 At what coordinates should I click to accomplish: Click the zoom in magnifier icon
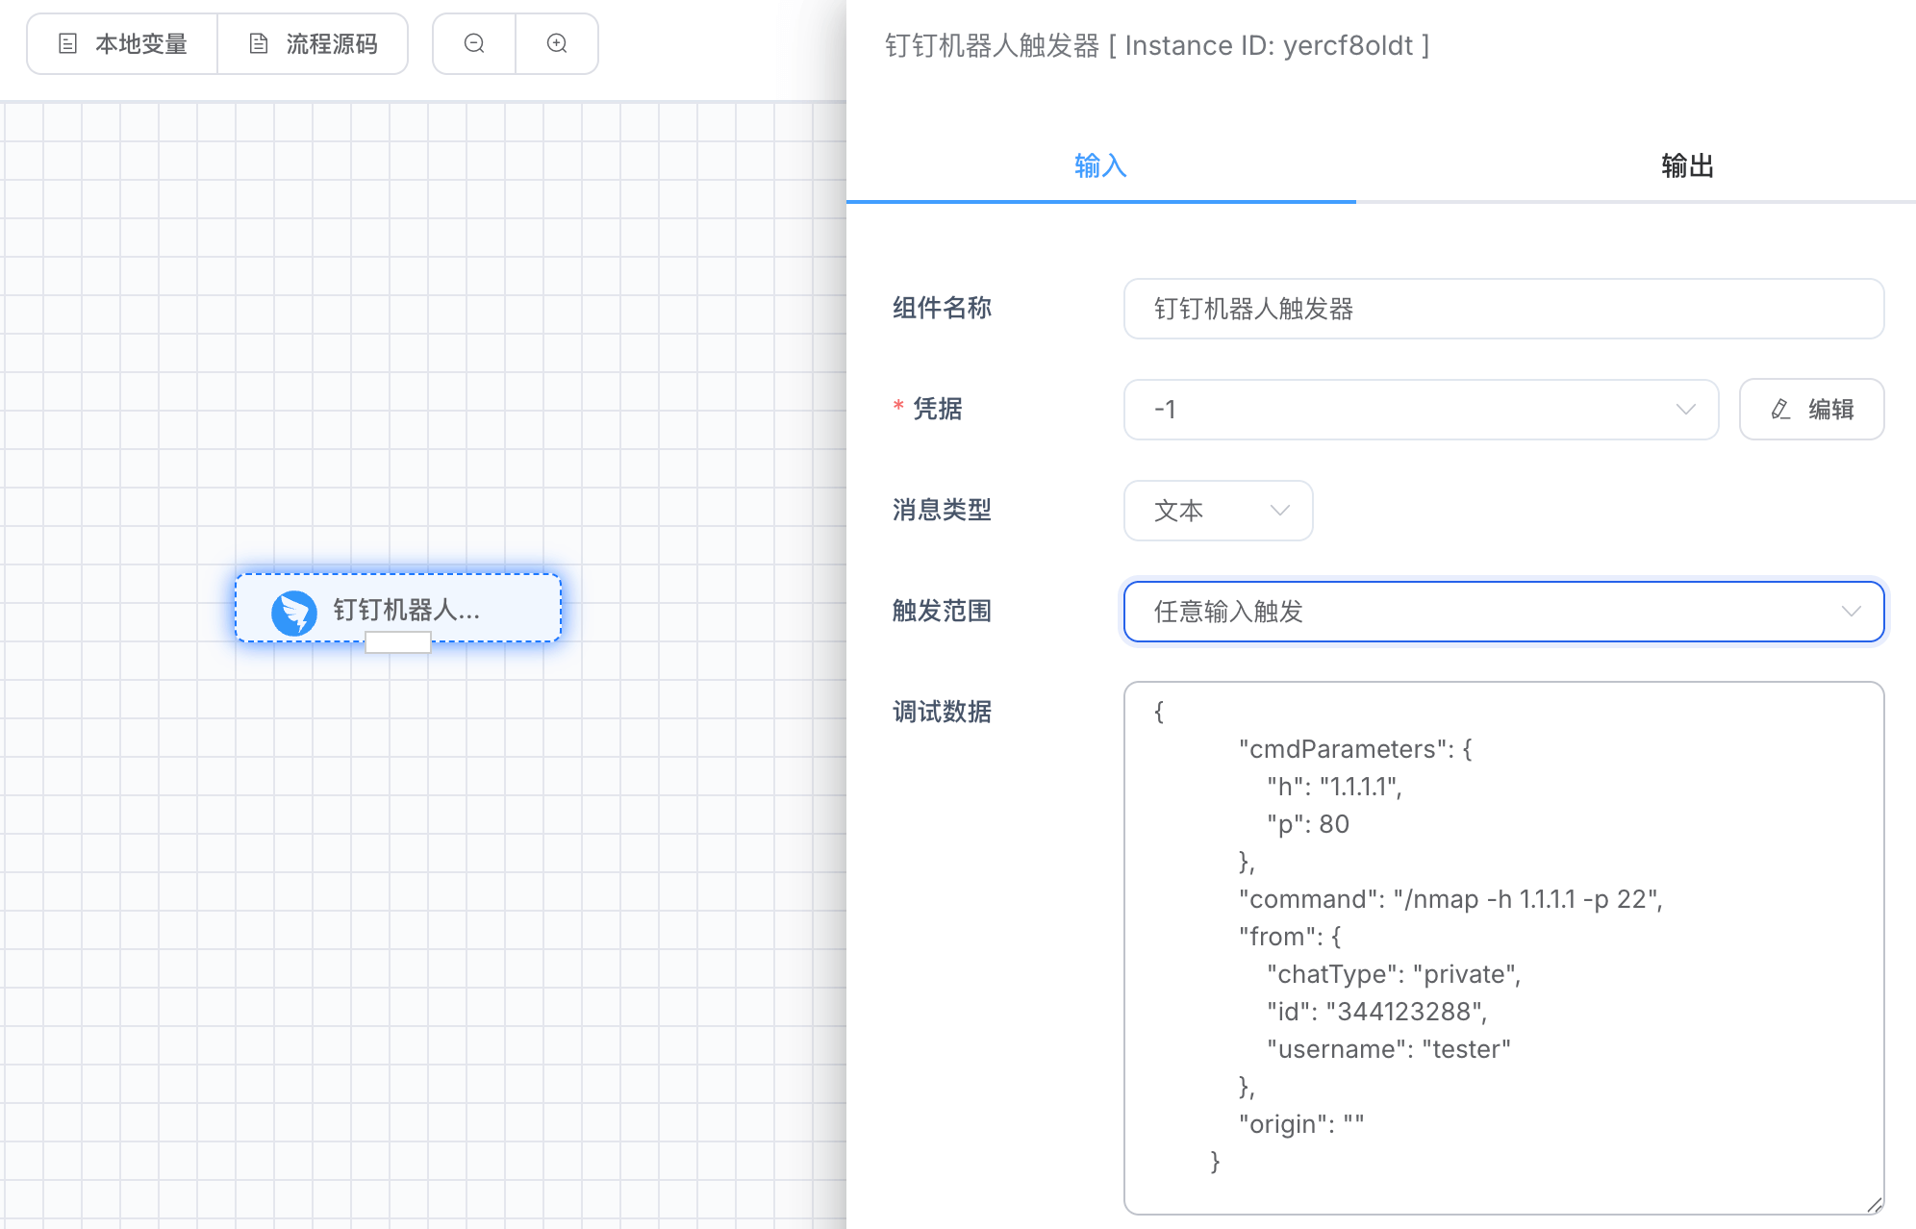click(557, 43)
